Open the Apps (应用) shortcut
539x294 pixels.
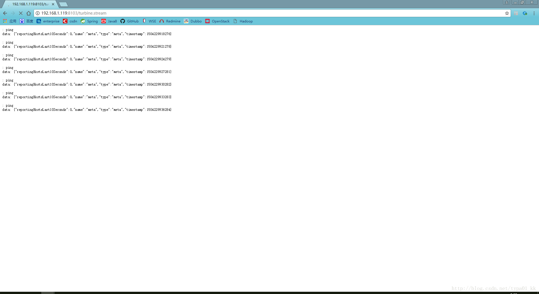point(10,21)
